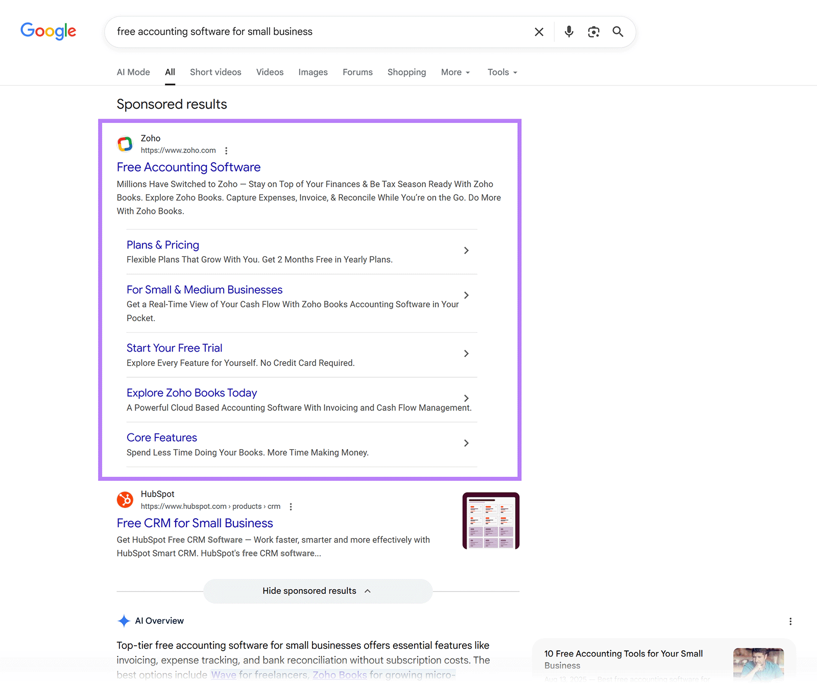Select the All results tab
The width and height of the screenshot is (817, 684).
pos(170,72)
